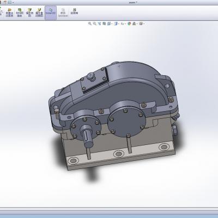Click Take Snapshot ribbon button

pos(74,11)
